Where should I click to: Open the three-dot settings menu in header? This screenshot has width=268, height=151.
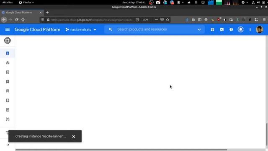[250, 29]
